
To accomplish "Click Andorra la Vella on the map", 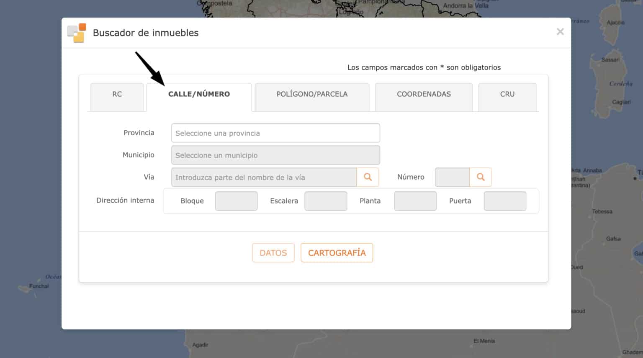I will 466,6.
